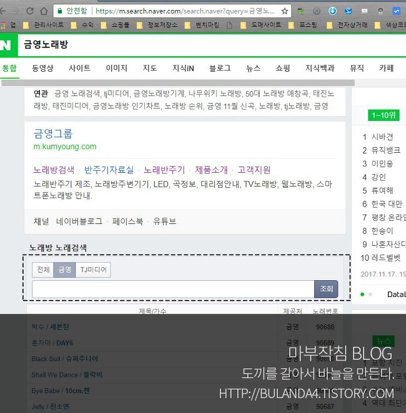This screenshot has height=413, width=406.
Task: Click the green secure padlock icon
Action: tap(60, 11)
